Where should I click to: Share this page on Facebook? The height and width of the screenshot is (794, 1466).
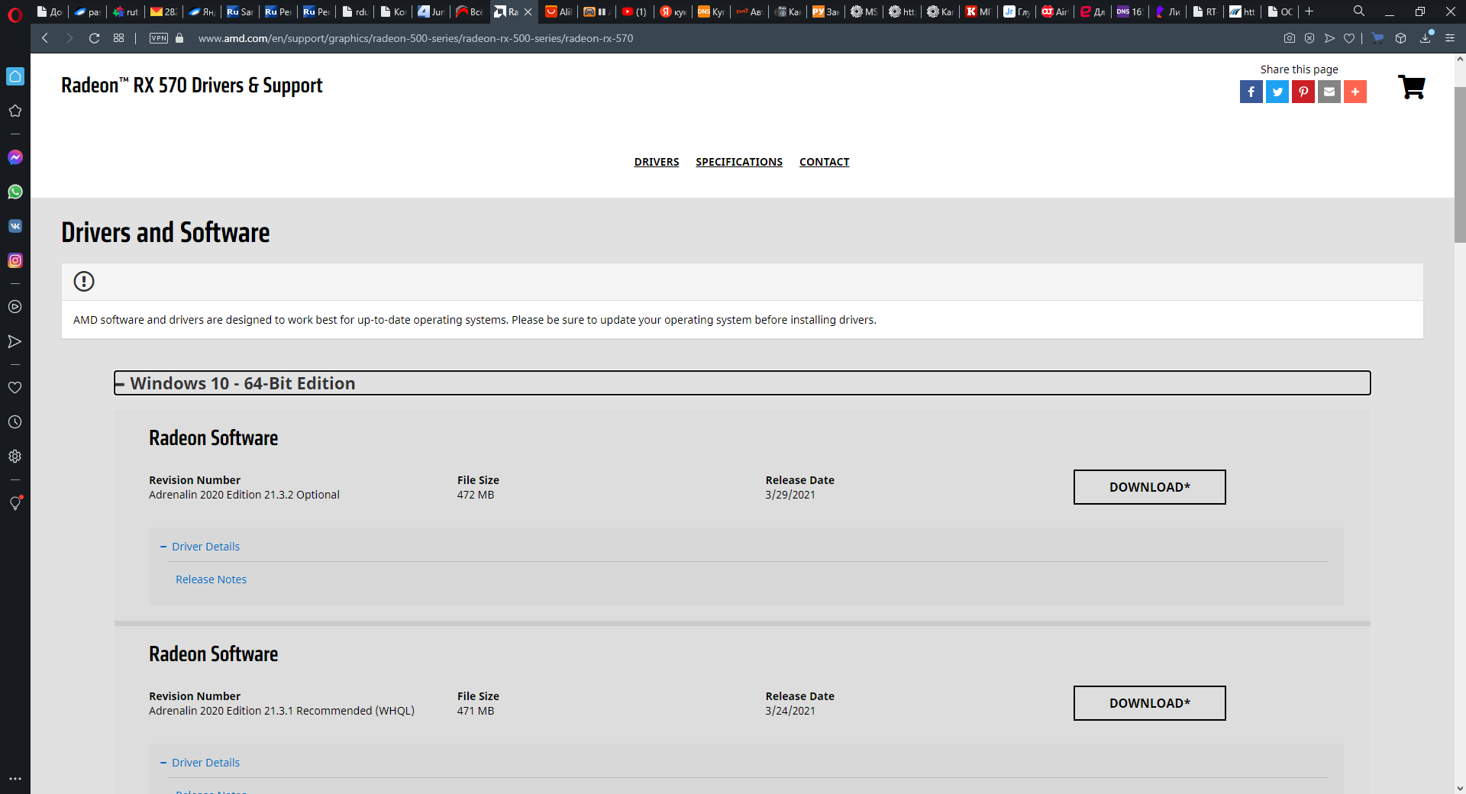[x=1251, y=92]
